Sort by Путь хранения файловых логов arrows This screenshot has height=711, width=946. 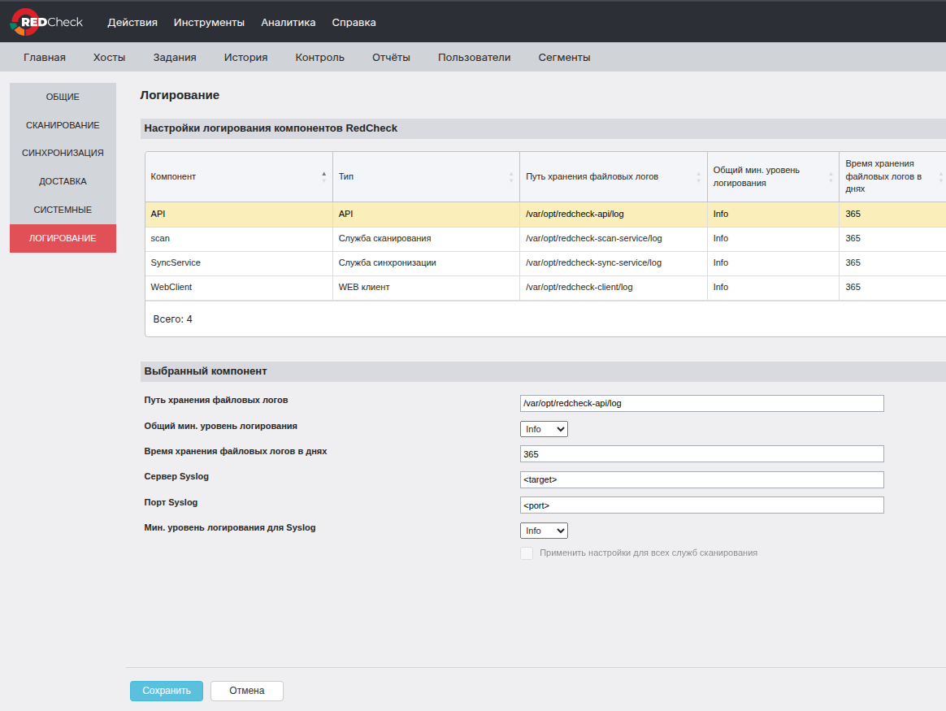tap(699, 176)
